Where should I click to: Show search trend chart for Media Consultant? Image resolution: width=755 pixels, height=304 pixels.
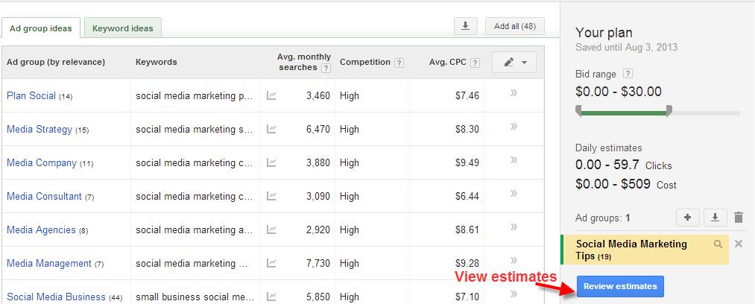click(x=271, y=196)
